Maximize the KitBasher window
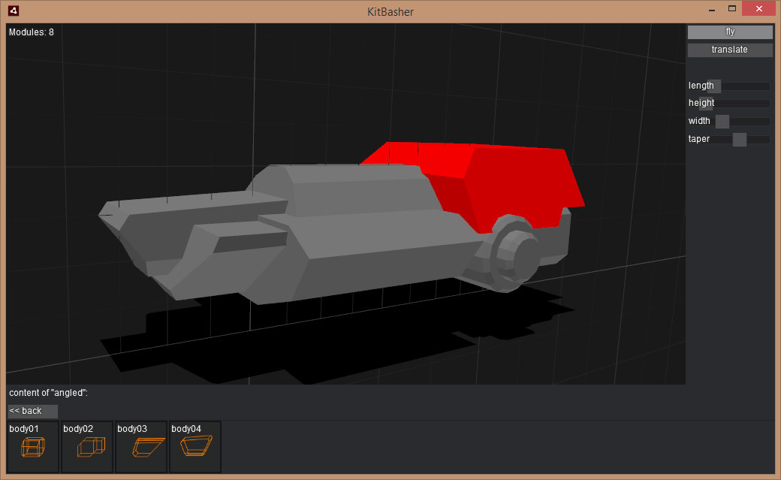This screenshot has height=480, width=781. coord(731,9)
